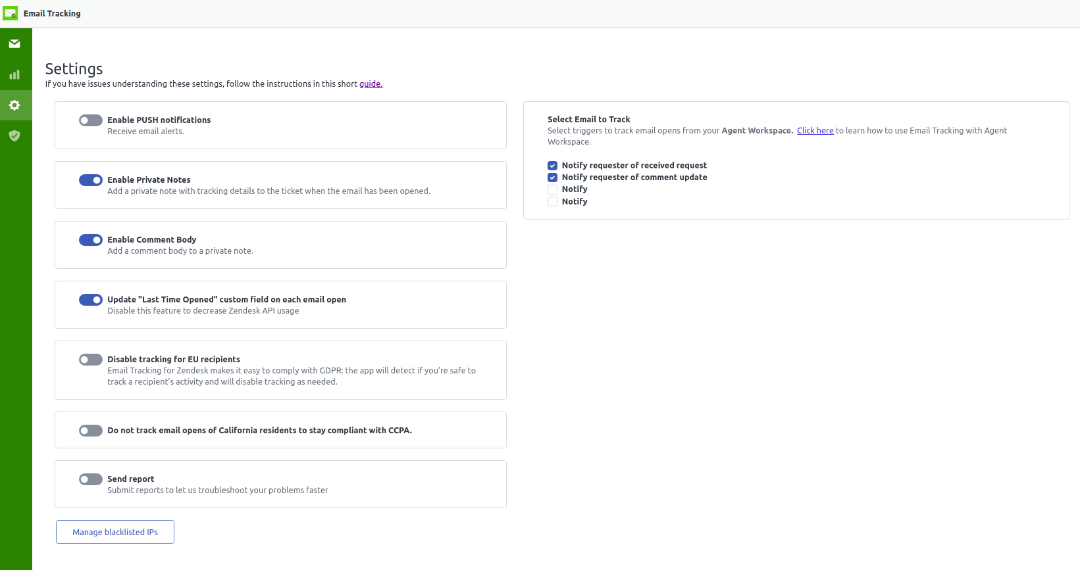Open the bar chart statistics sidebar icon
Image resolution: width=1080 pixels, height=570 pixels.
tap(14, 75)
